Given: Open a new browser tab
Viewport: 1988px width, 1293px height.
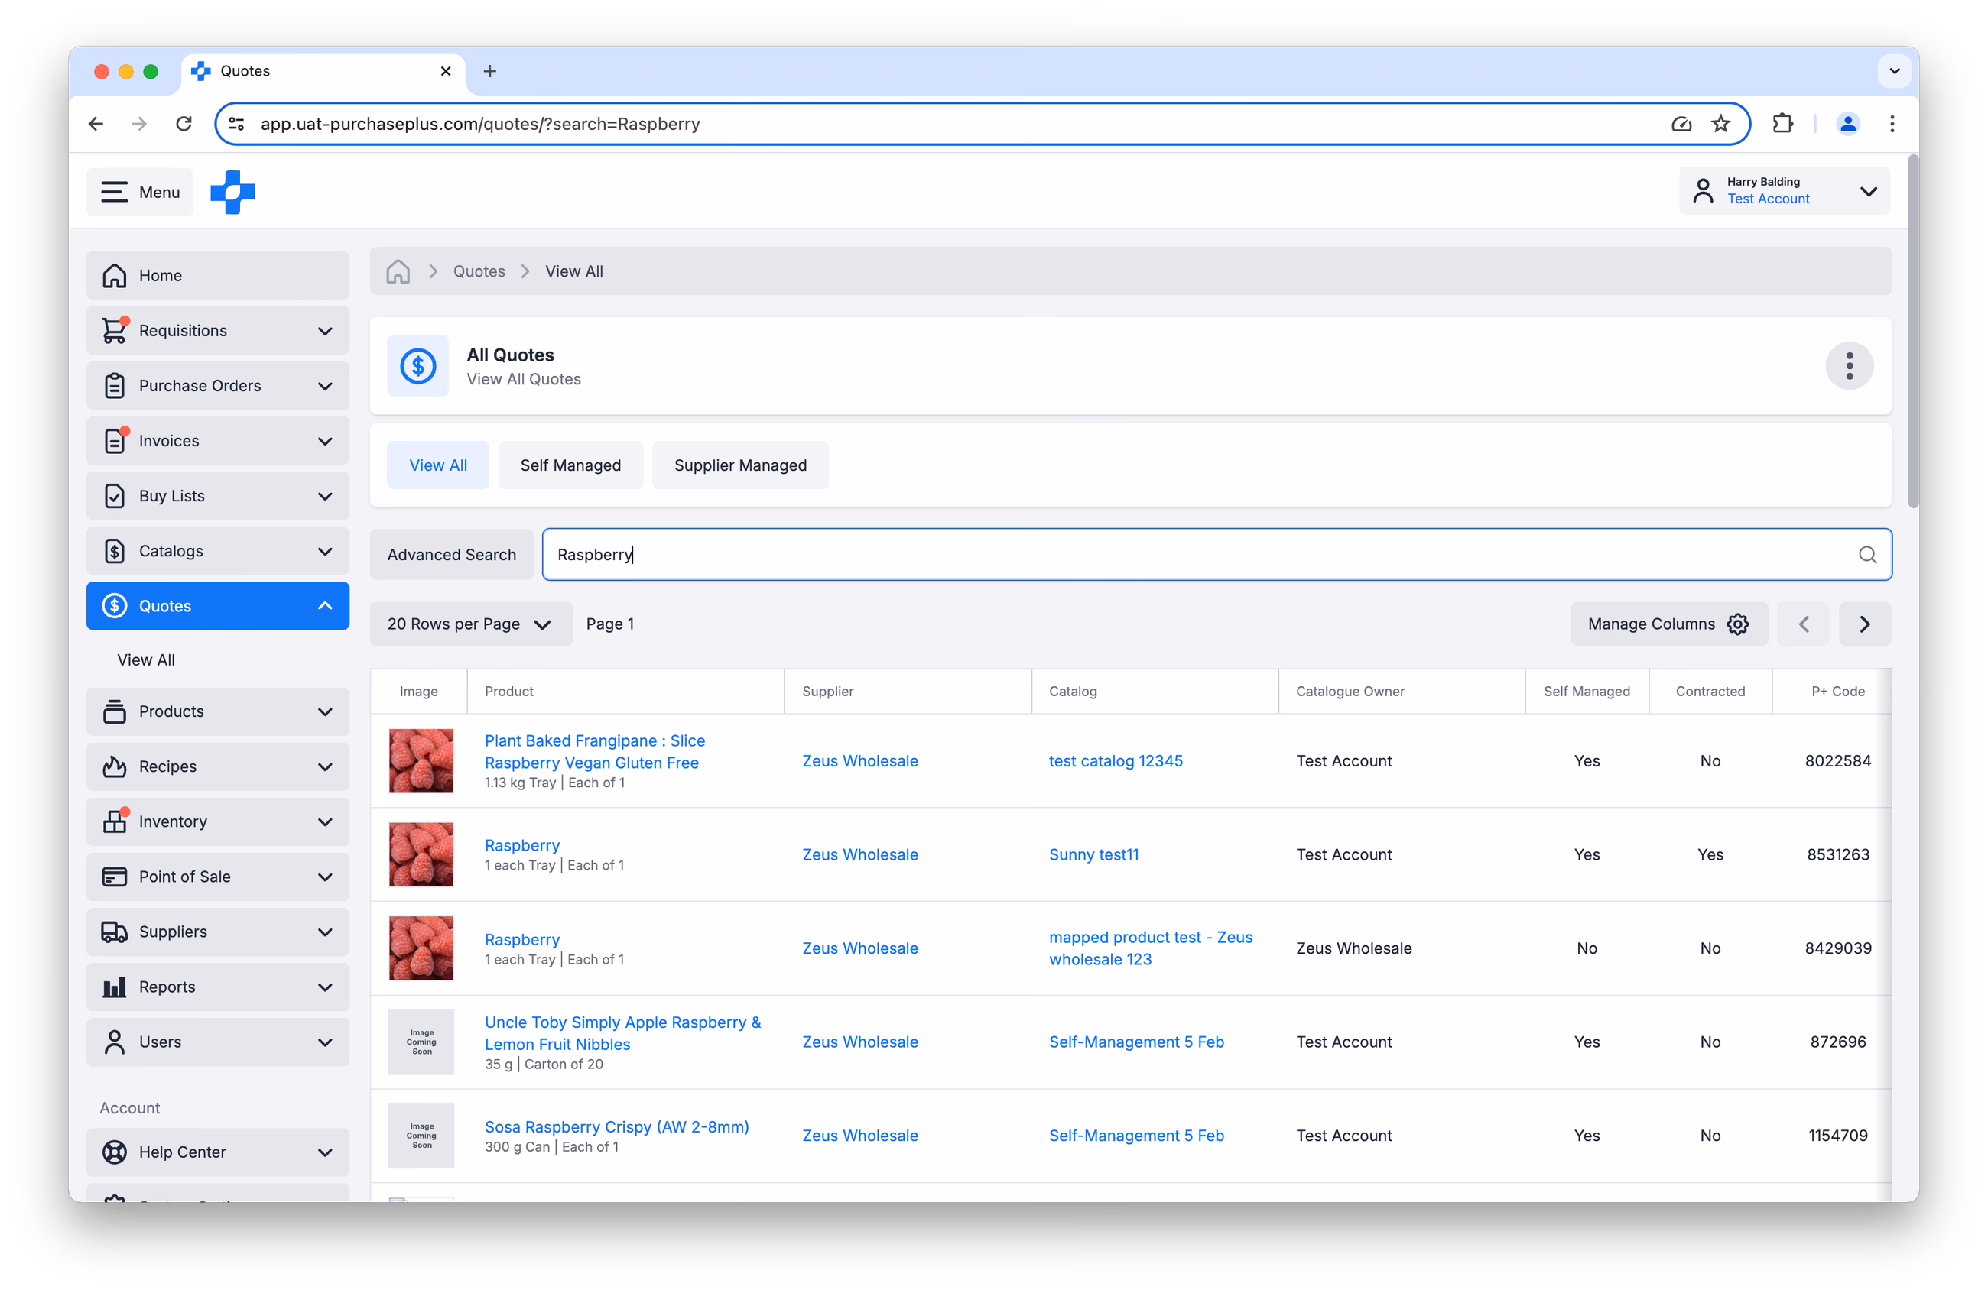Looking at the screenshot, I should [x=489, y=71].
